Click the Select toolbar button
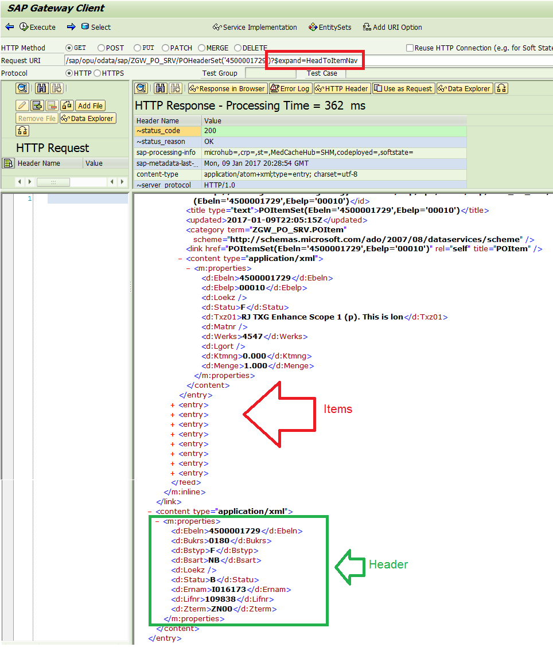The image size is (553, 647). click(96, 27)
